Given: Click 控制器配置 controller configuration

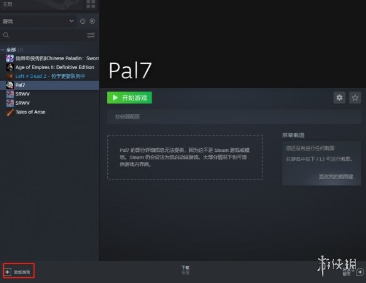Looking at the screenshot, I should [x=127, y=117].
